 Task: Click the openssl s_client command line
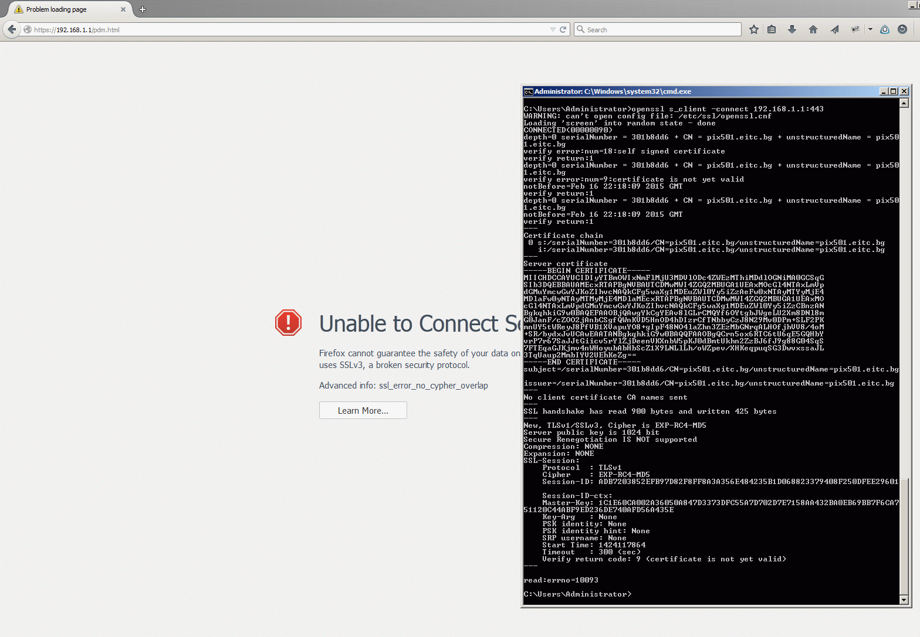pyautogui.click(x=674, y=109)
